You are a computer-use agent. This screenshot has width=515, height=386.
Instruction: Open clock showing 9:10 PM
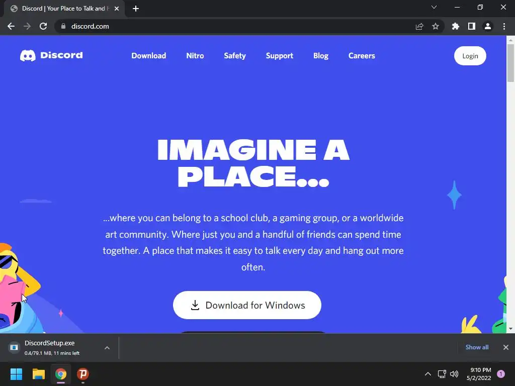(479, 374)
